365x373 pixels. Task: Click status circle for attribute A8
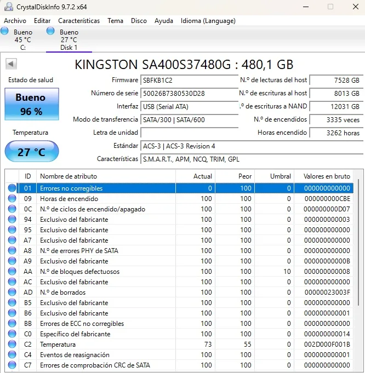click(12, 251)
